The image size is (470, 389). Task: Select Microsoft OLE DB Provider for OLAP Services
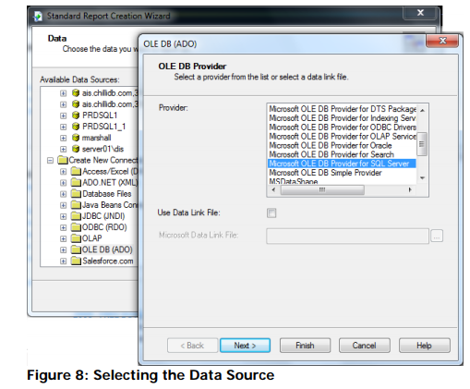[x=343, y=137]
